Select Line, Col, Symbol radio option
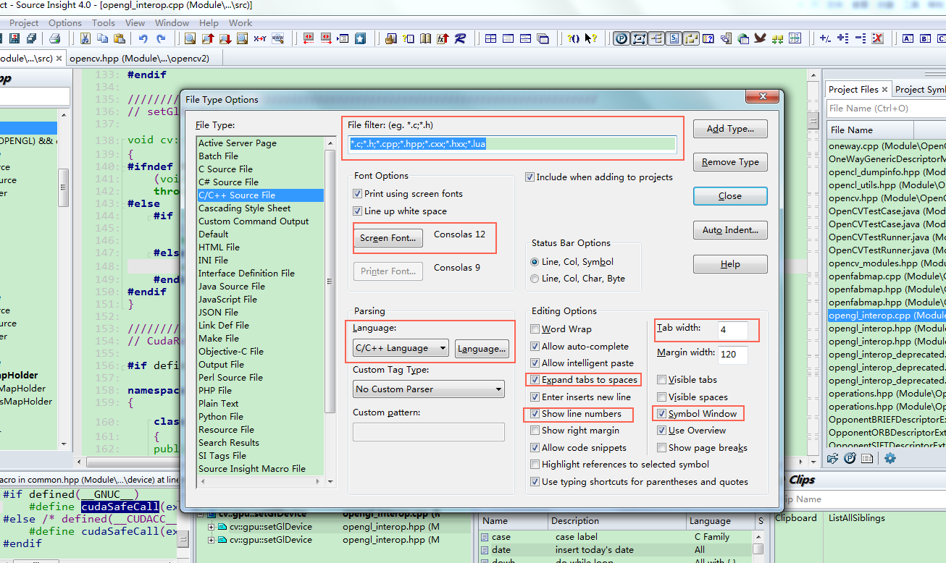 (535, 262)
